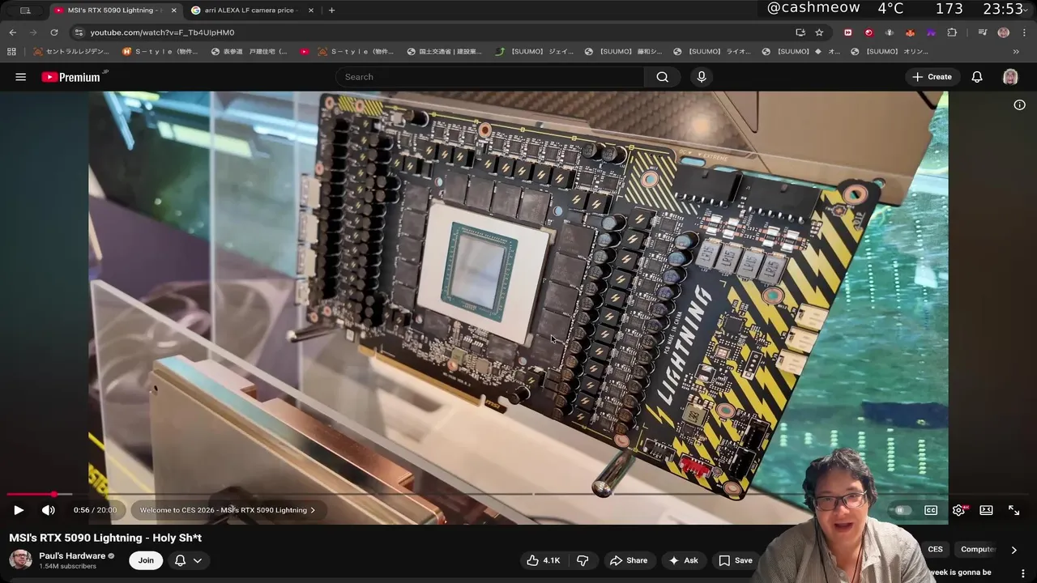This screenshot has width=1037, height=583.
Task: View site information icon in address bar
Action: pyautogui.click(x=78, y=32)
